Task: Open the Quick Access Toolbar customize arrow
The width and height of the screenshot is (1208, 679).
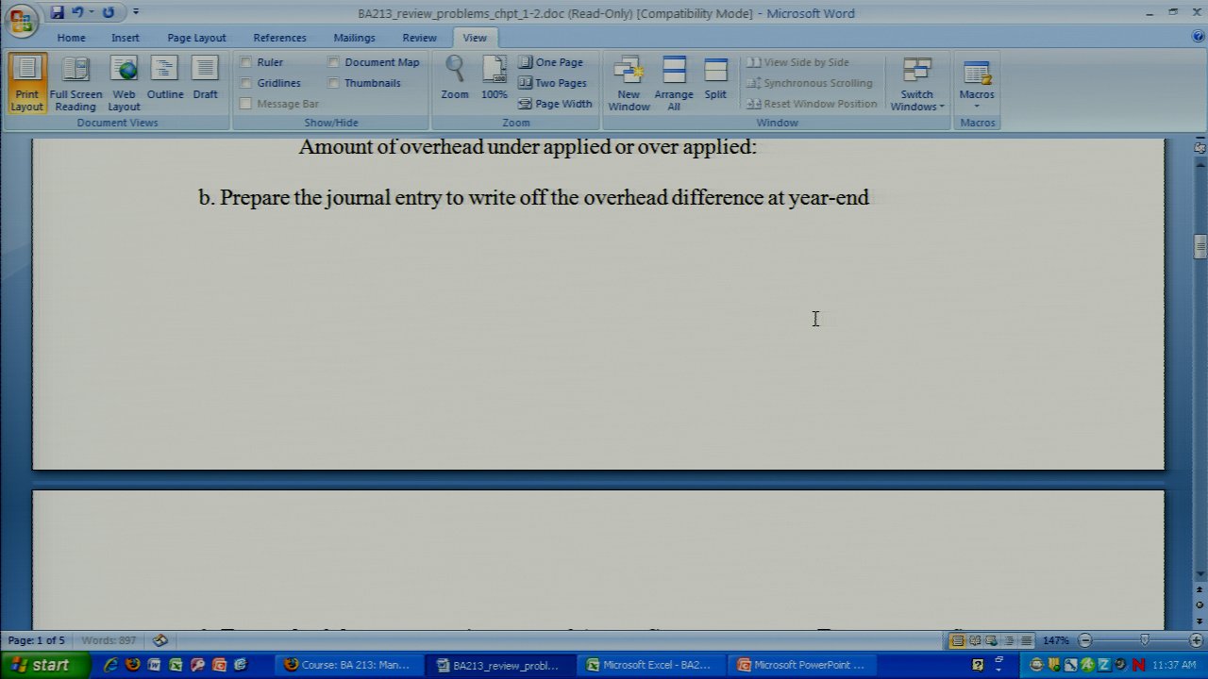Action: [x=136, y=12]
